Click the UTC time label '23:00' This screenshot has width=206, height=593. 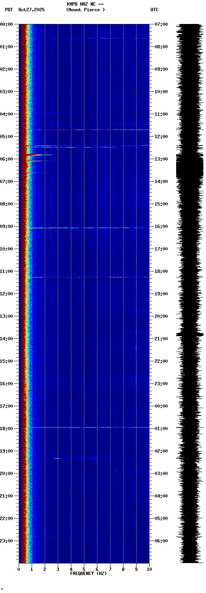161,384
